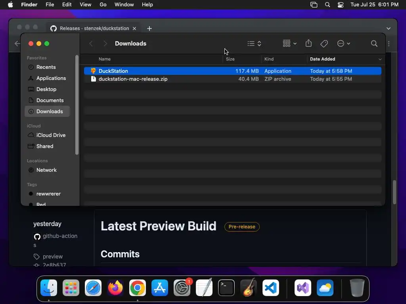Open the Help menu
406x304 pixels.
[147, 5]
